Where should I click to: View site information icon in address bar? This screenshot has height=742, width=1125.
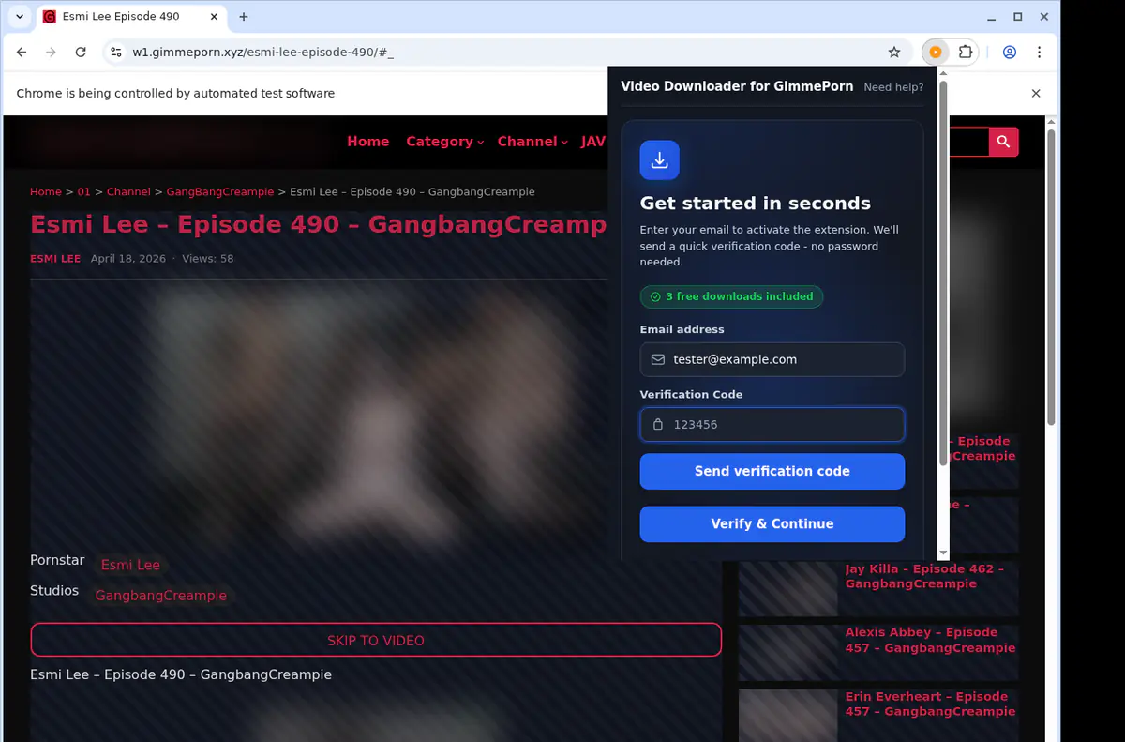point(115,53)
